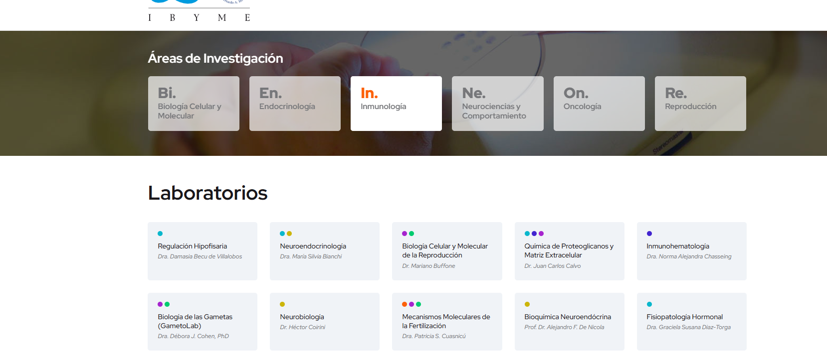Open Química de Proteoglicanos y Matriz Extracelular lab
The width and height of the screenshot is (827, 362).
(569, 250)
